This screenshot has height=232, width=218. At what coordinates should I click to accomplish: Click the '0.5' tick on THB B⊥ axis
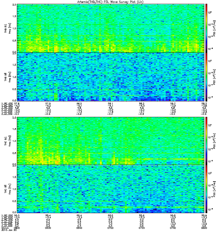[14, 41]
